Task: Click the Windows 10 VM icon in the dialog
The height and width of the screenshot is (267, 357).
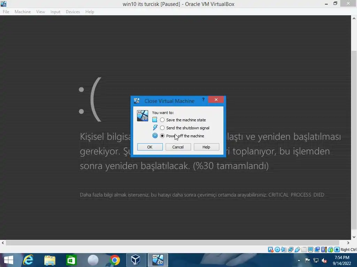Action: [x=143, y=116]
